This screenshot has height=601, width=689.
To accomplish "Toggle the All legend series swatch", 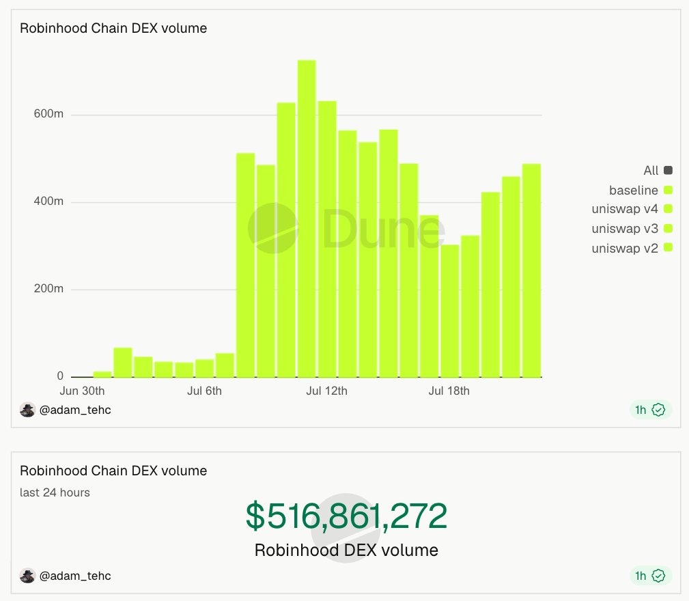I will point(668,170).
